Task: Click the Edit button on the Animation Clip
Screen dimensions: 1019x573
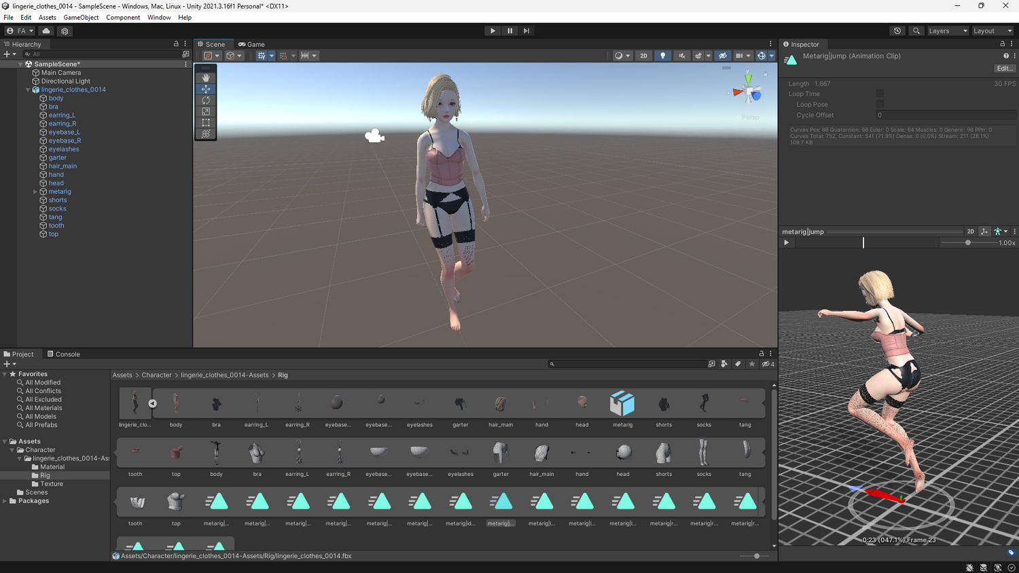Action: tap(1003, 68)
